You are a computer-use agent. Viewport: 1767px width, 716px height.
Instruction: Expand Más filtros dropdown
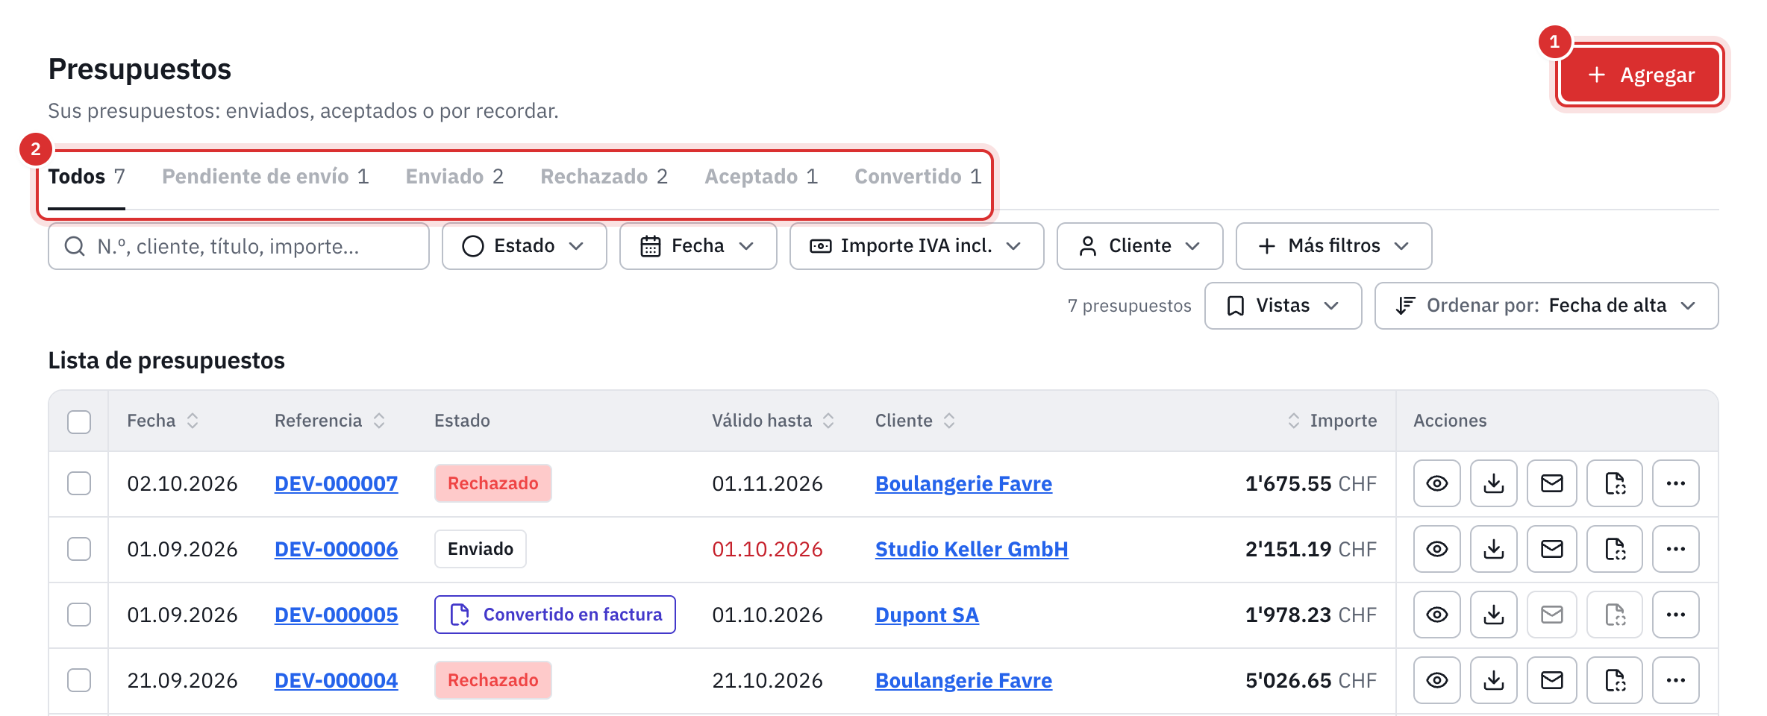pos(1333,246)
